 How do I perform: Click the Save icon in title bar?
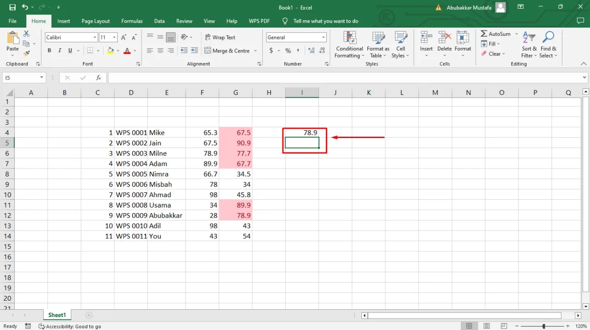[12, 7]
